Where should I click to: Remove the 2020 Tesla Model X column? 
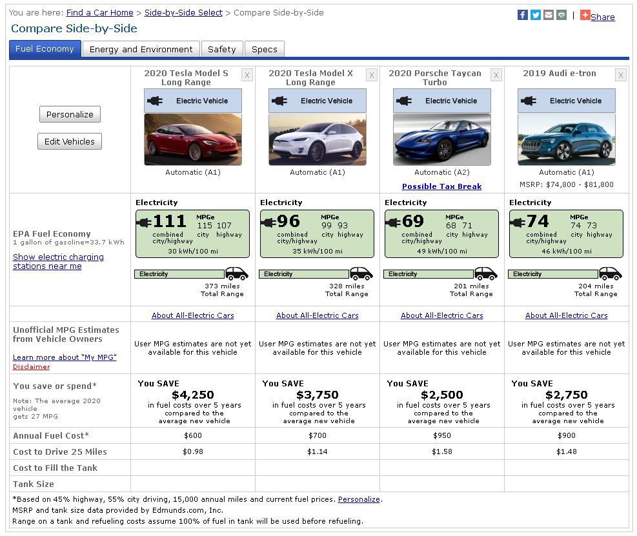pos(371,75)
